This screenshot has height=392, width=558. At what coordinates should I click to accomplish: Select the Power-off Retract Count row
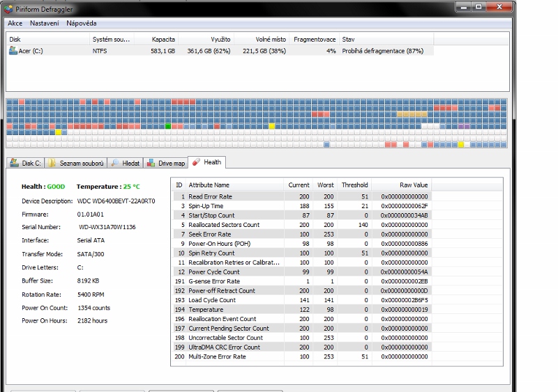click(302, 291)
